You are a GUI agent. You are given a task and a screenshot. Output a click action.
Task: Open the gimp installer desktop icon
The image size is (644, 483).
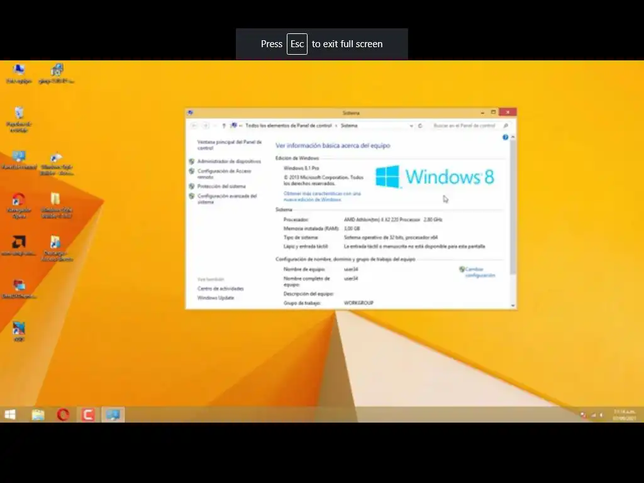[56, 74]
